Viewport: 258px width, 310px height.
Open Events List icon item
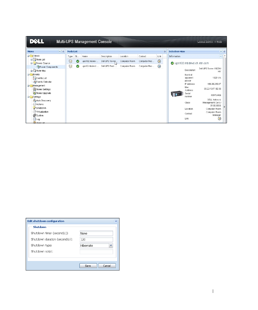35,78
